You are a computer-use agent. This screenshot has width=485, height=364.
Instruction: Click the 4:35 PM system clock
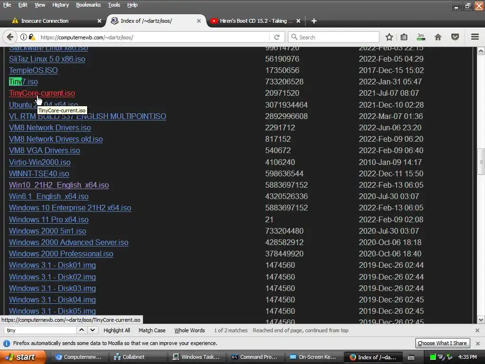click(467, 357)
